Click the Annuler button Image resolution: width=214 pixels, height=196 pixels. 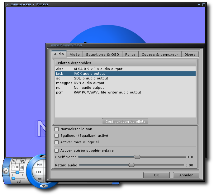click(186, 175)
